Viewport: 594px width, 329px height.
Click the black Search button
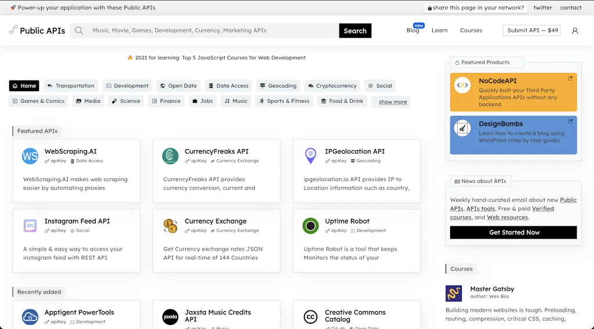tap(355, 31)
